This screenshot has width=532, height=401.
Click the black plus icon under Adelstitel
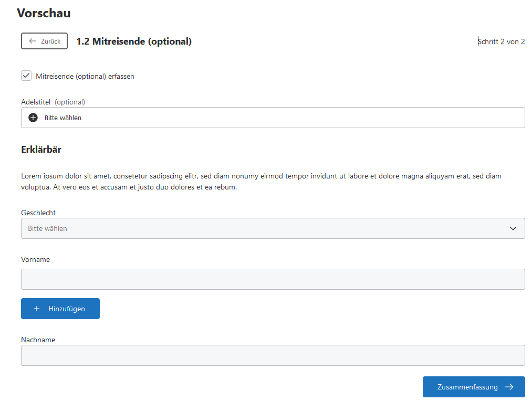33,118
